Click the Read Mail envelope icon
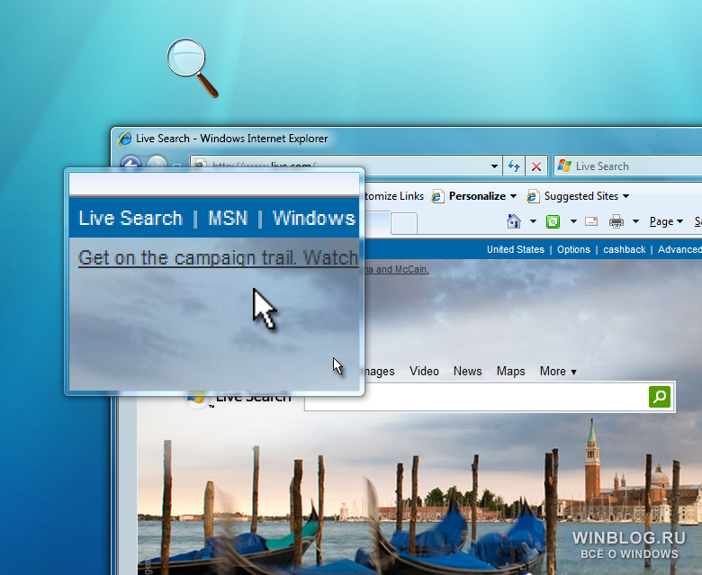 click(x=591, y=221)
